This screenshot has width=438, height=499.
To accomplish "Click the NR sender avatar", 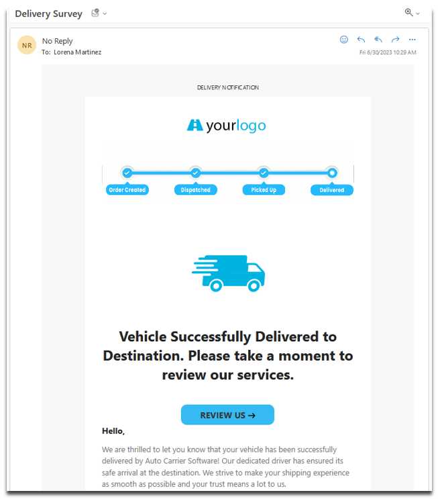I will (27, 45).
